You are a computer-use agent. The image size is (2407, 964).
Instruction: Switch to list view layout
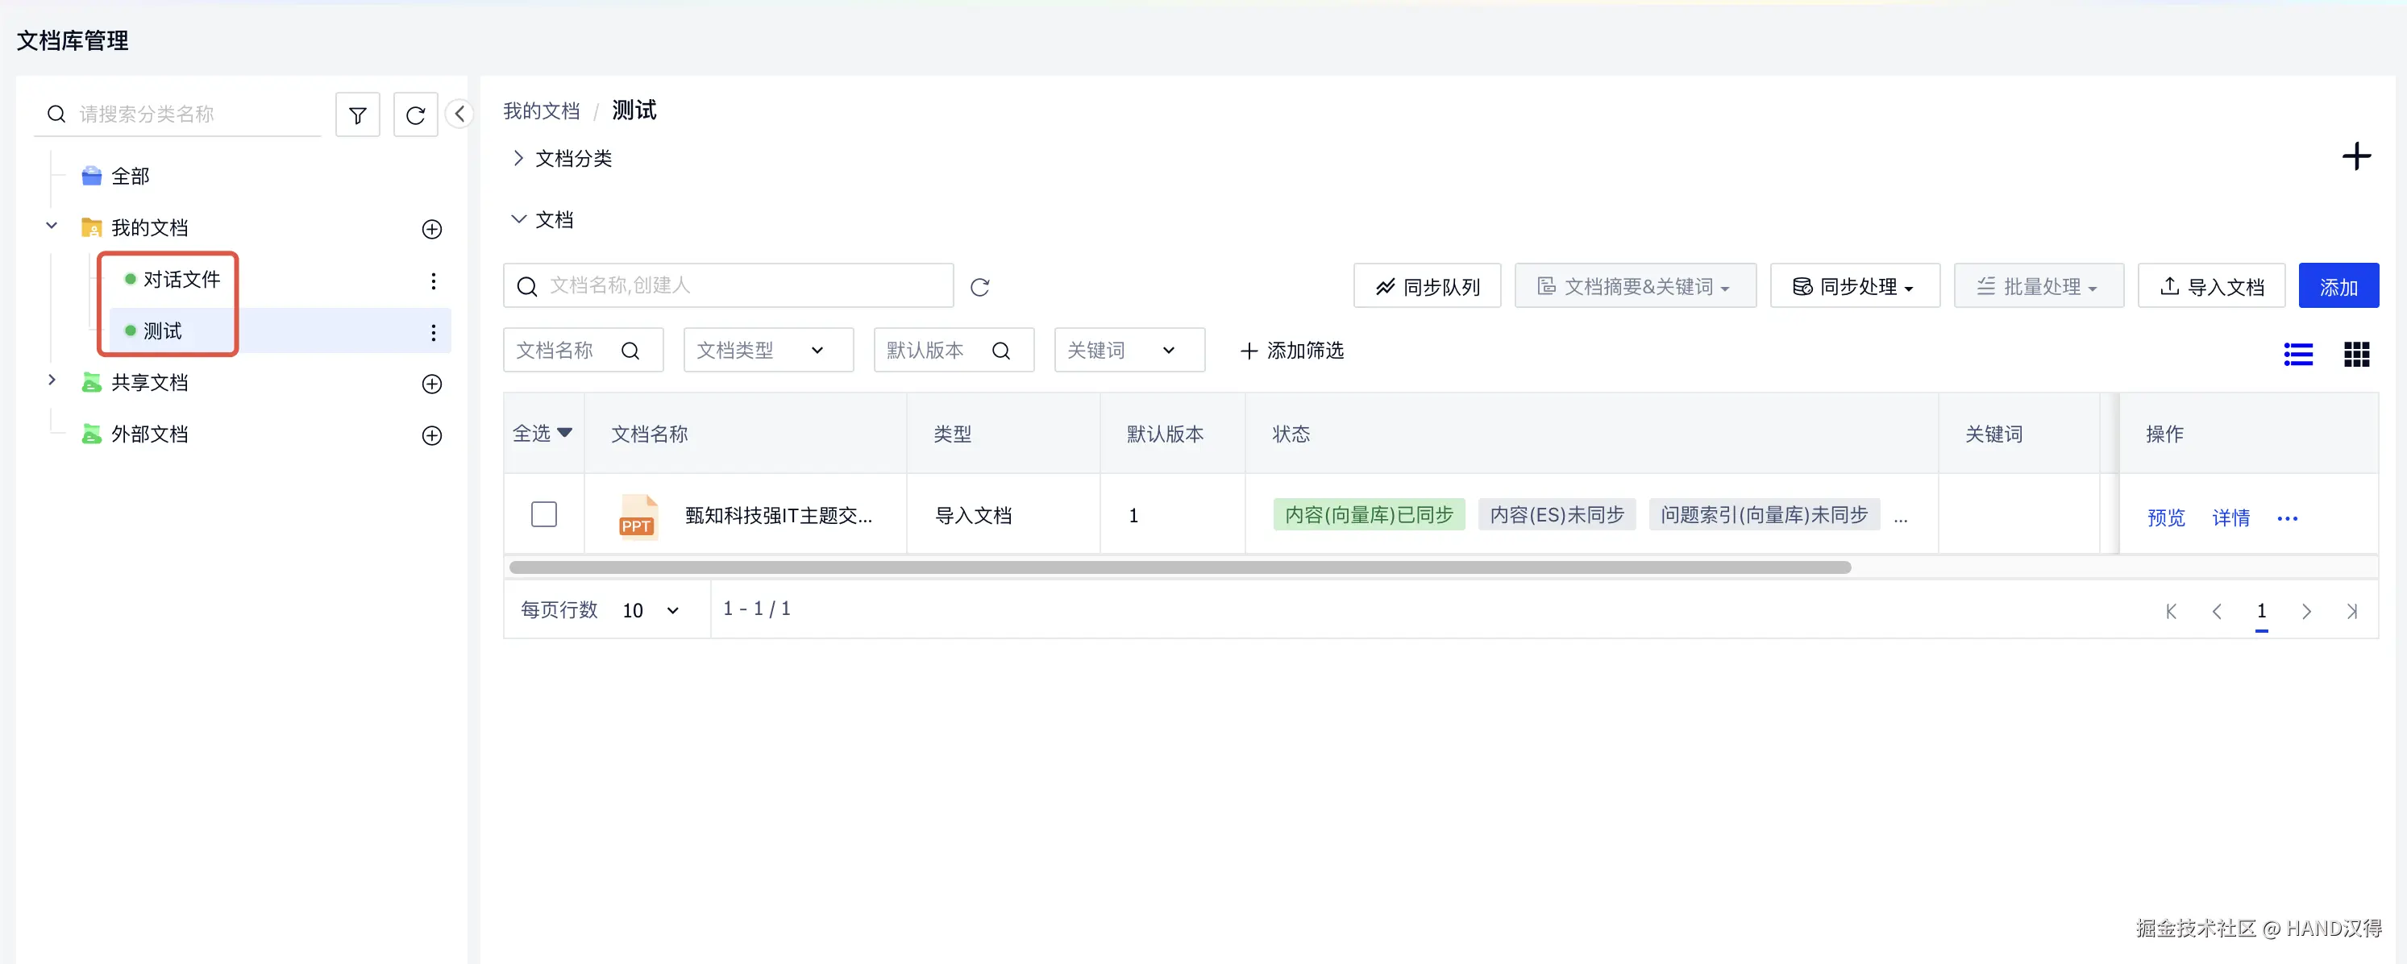(x=2297, y=354)
